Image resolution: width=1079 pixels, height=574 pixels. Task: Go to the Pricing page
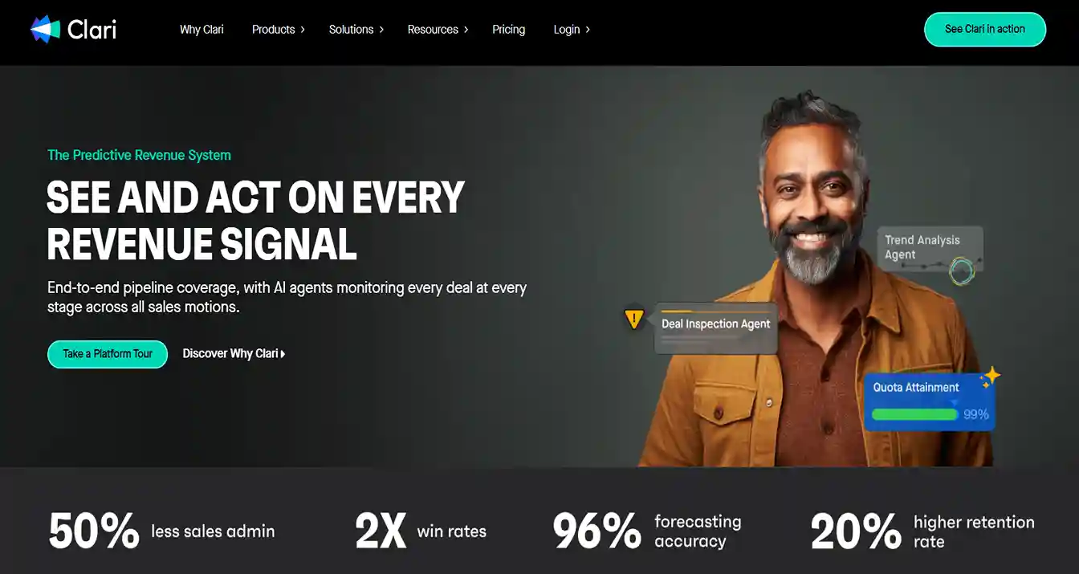[x=509, y=30]
